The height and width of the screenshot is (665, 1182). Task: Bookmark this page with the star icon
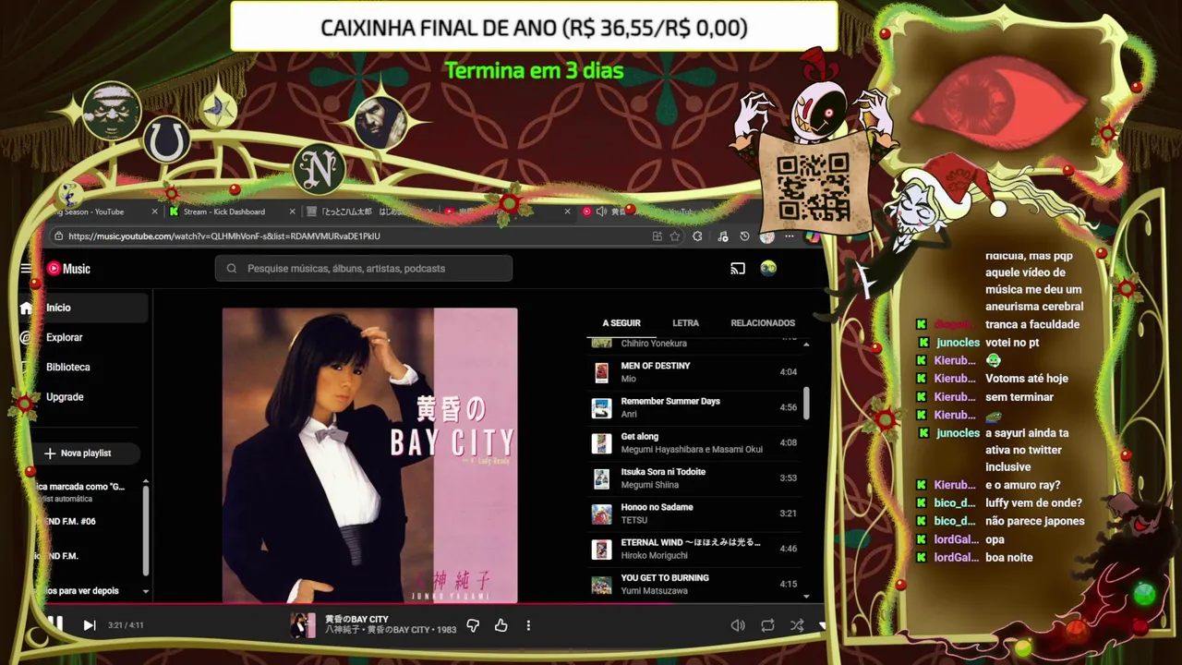tap(675, 236)
